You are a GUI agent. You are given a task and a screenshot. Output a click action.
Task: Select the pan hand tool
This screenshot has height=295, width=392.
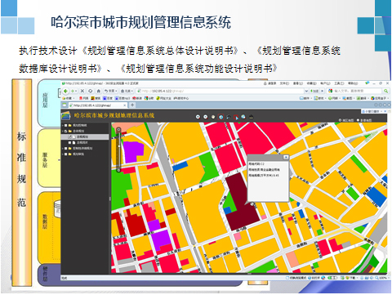(213, 117)
